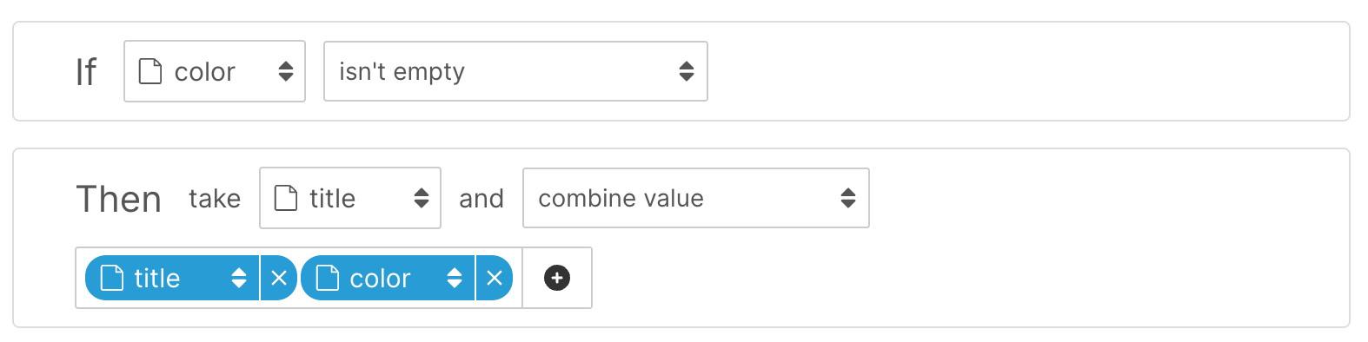Viewport: 1368px width, 342px height.
Task: Click the blue color tag selector
Action: [388, 278]
